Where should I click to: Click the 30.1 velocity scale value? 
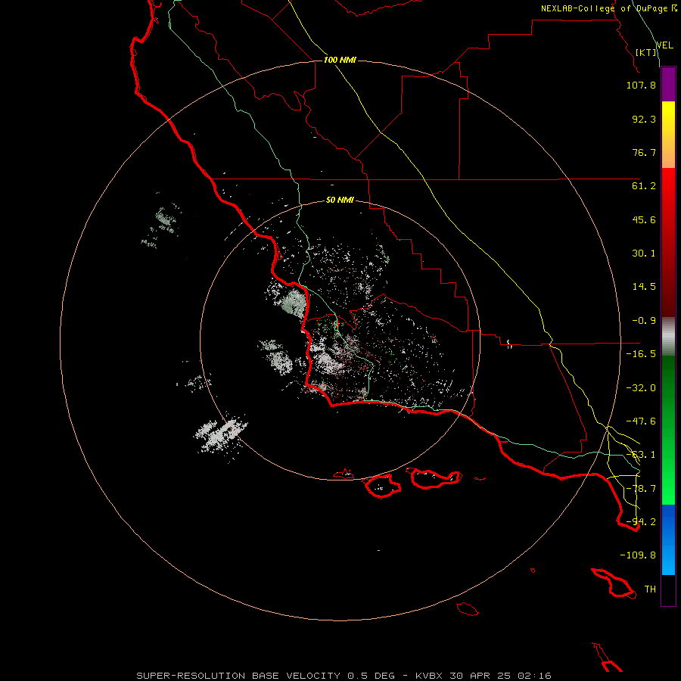(644, 253)
